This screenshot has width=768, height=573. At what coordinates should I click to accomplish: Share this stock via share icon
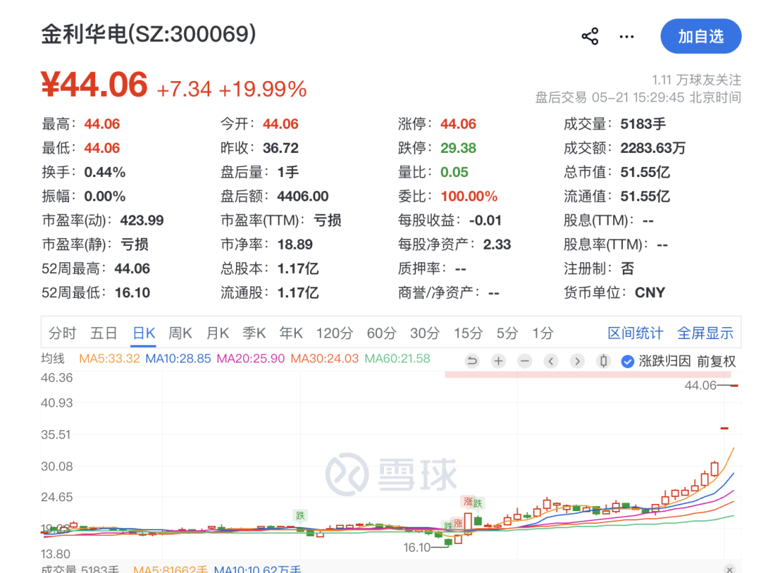point(590,36)
